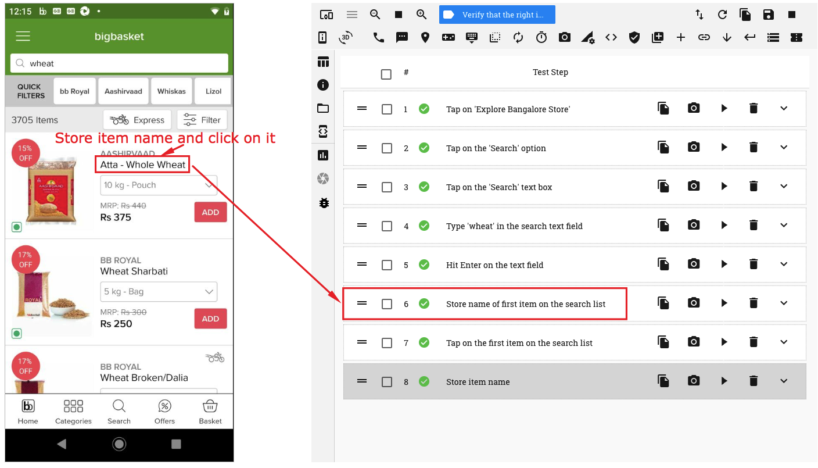Open the '5 kg - Bag' size dropdown

pos(159,292)
